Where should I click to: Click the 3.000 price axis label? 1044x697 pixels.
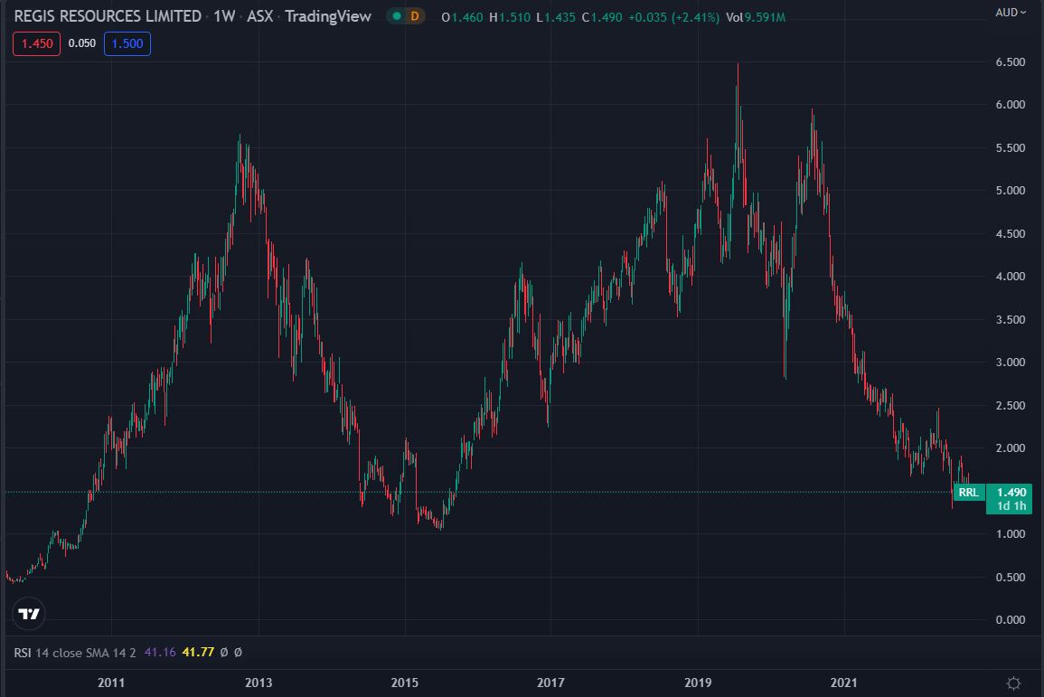tap(1010, 363)
